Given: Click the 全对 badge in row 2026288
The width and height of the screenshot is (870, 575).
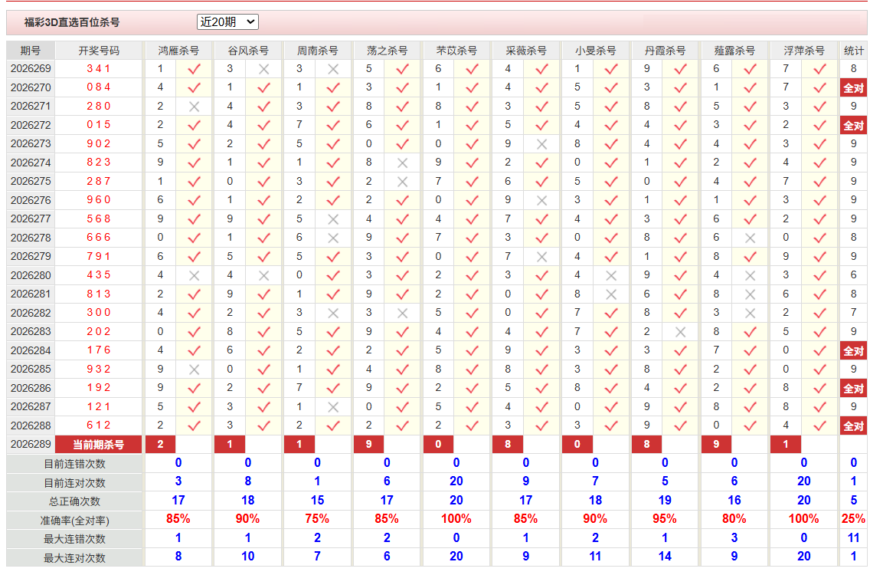Looking at the screenshot, I should tap(853, 426).
